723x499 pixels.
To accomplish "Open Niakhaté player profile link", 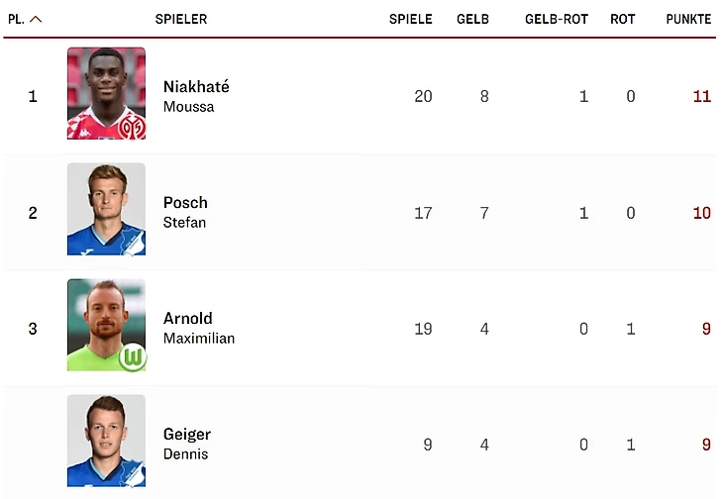I will coord(196,87).
